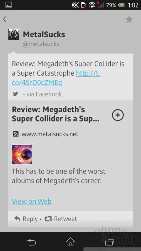Reply to the tweet
Image resolution: width=141 pixels, height=251 pixels.
(26, 219)
